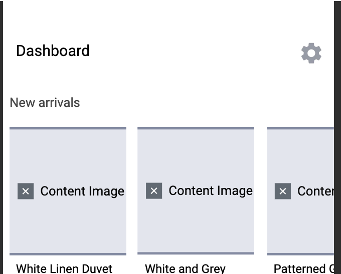Open the White and Grey image card

pos(196,191)
